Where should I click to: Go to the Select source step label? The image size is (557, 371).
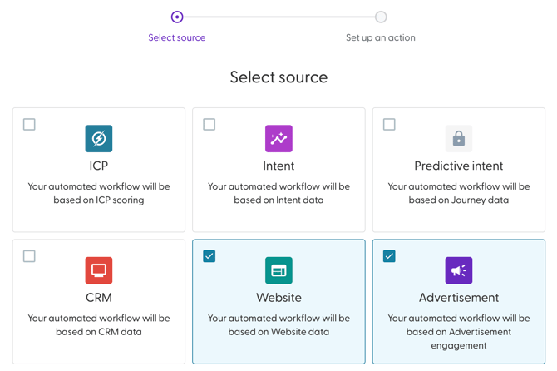(177, 37)
